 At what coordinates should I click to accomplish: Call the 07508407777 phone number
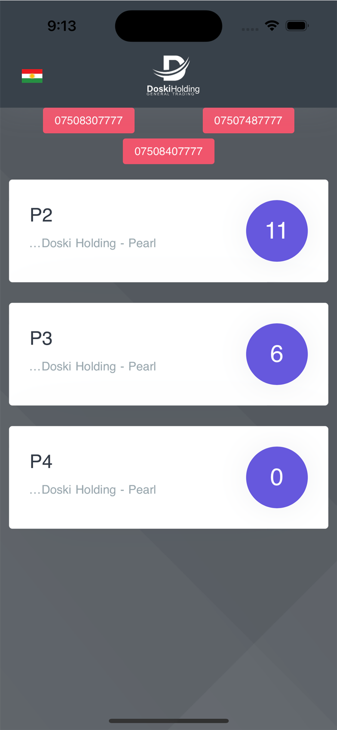(168, 151)
